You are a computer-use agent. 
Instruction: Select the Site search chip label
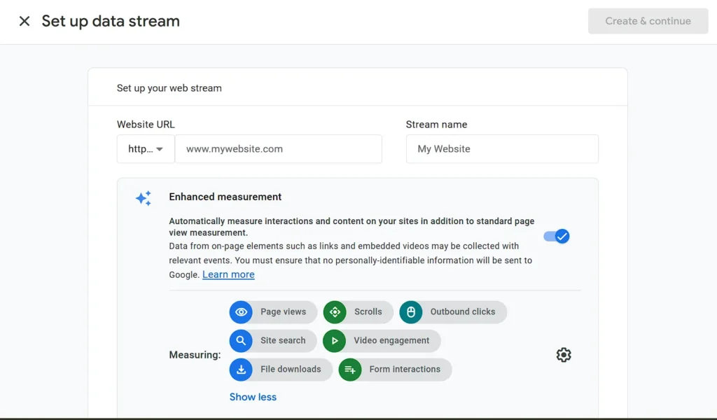click(x=283, y=340)
